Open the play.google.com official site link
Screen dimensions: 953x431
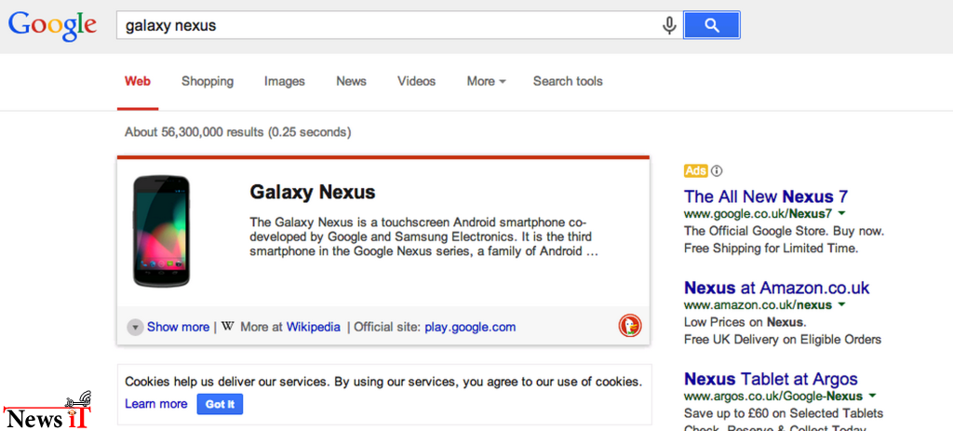coord(470,327)
